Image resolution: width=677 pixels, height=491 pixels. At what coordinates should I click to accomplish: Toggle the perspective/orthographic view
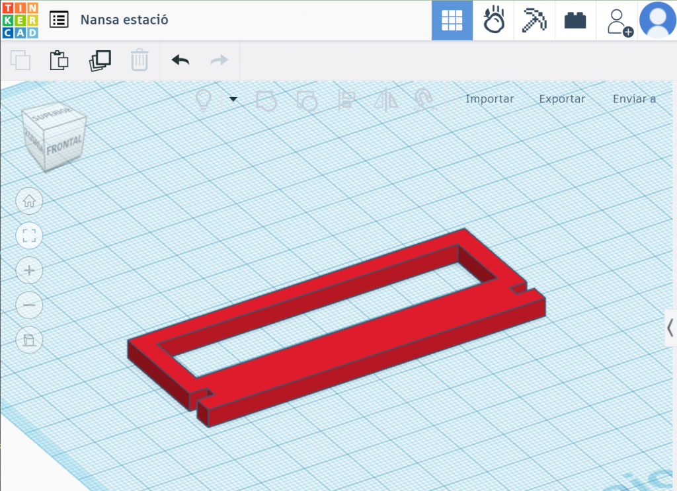coord(29,340)
